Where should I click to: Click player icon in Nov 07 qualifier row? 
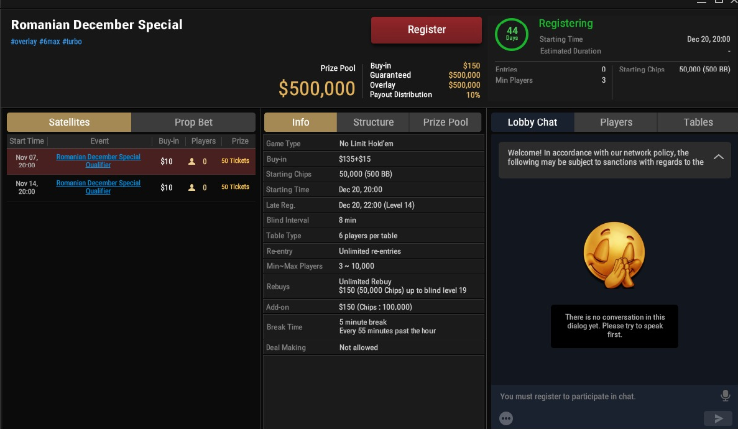(x=192, y=162)
